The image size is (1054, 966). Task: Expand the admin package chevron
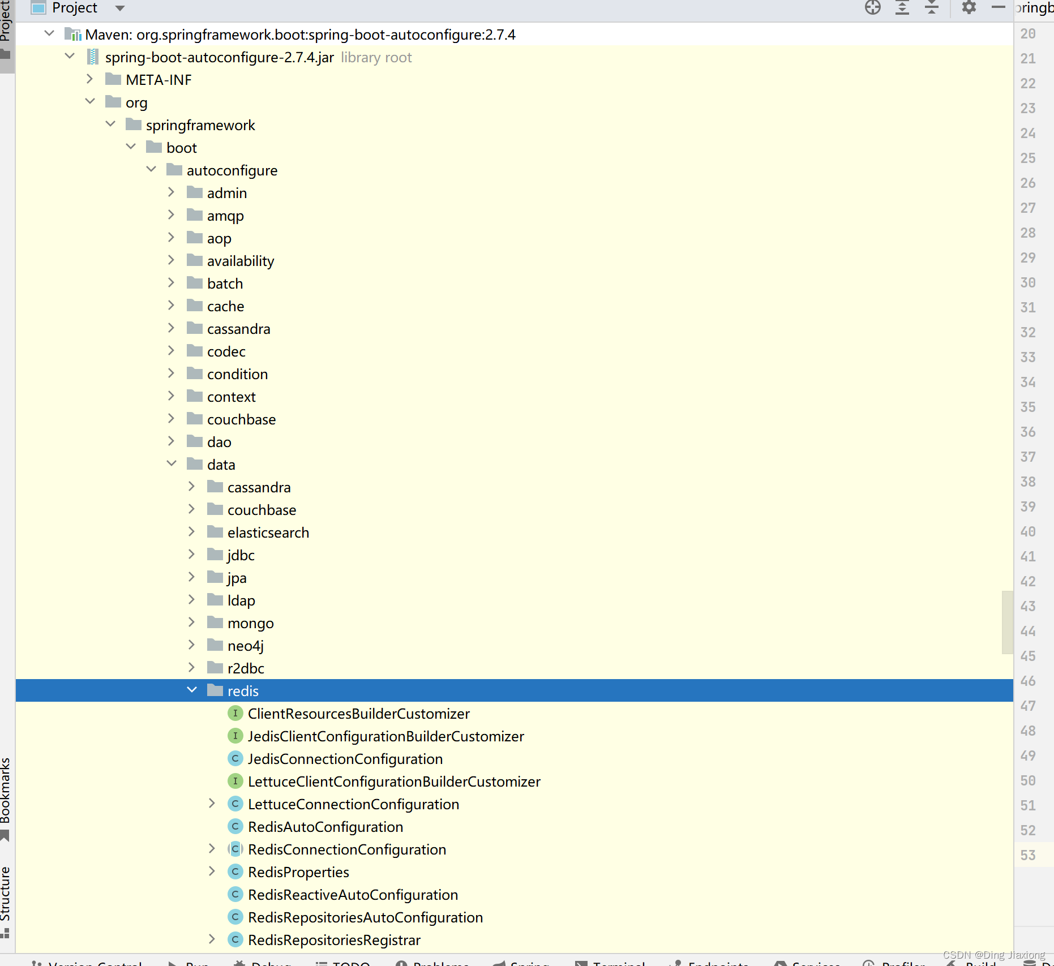[172, 192]
